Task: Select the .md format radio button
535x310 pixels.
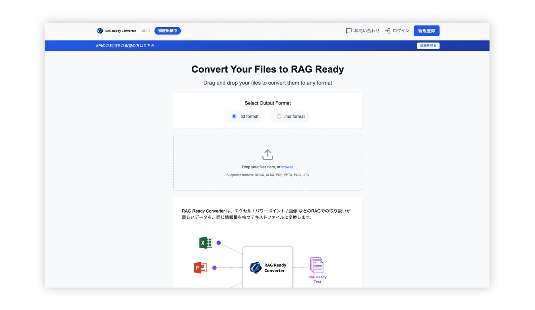Action: pos(279,116)
